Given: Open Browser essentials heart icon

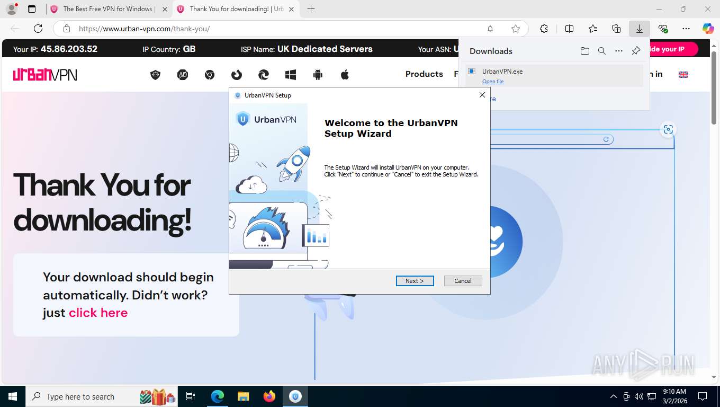Looking at the screenshot, I should click(x=663, y=29).
